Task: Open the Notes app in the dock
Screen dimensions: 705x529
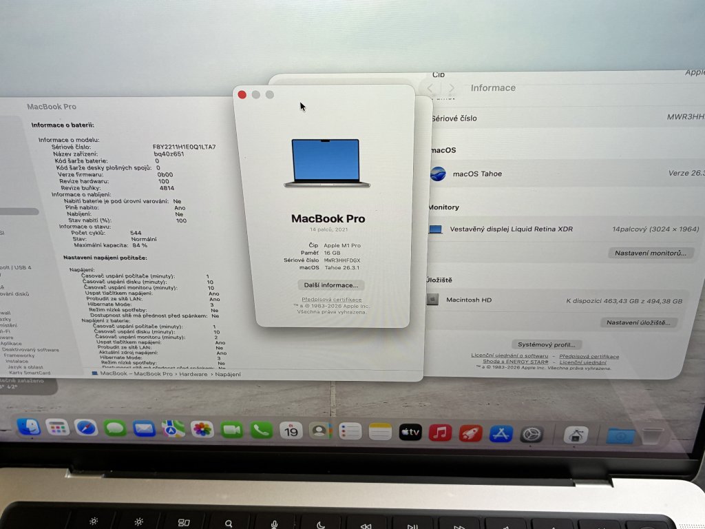Action: click(x=380, y=433)
